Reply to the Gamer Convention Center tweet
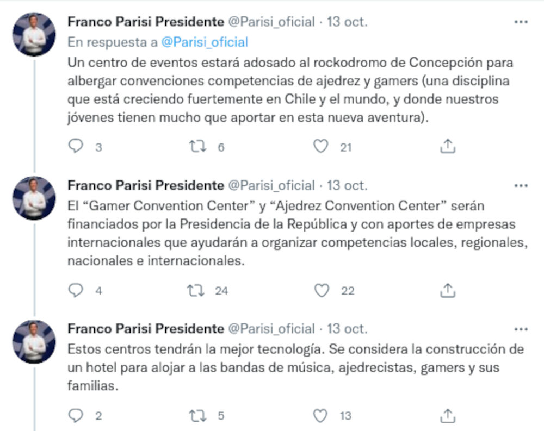Image resolution: width=544 pixels, height=431 pixels. [x=76, y=290]
